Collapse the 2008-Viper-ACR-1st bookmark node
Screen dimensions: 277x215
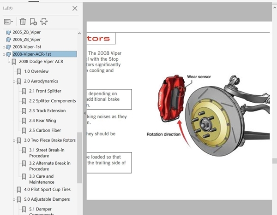[4, 54]
